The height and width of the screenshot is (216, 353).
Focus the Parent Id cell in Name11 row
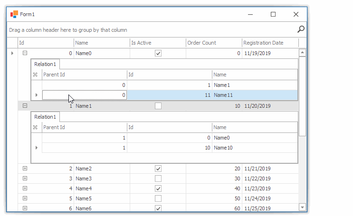point(85,95)
